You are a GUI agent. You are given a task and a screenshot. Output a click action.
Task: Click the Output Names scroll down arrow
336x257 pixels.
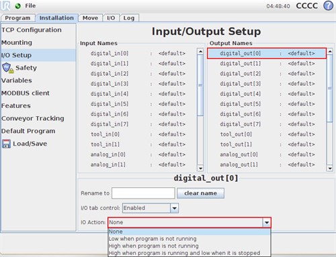330,168
